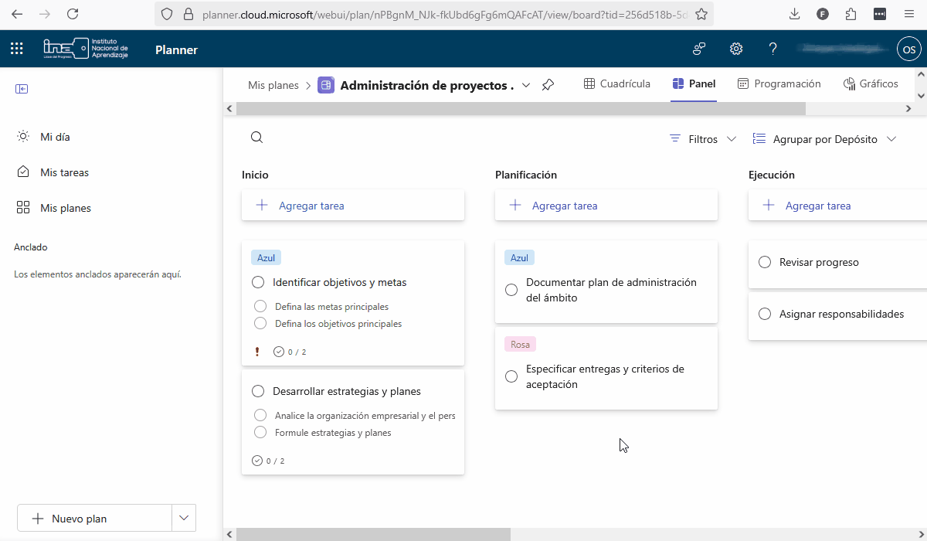Screen dimensions: 927x541
Task: Switch to the Cuadrícula view tab
Action: point(616,83)
